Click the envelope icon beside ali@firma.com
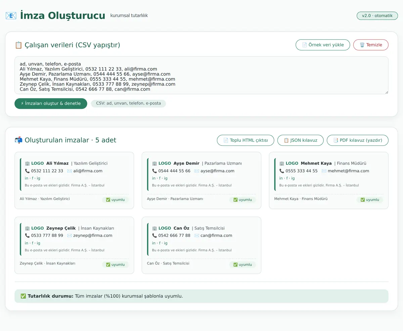Viewport: 403px width, 331px height. (70, 171)
